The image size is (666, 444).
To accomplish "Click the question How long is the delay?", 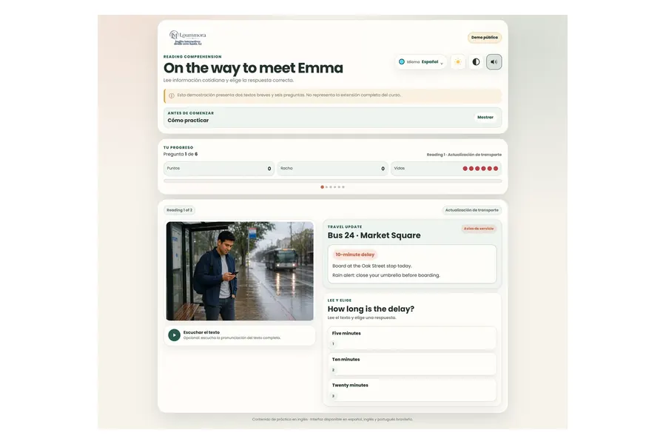I will click(x=371, y=309).
